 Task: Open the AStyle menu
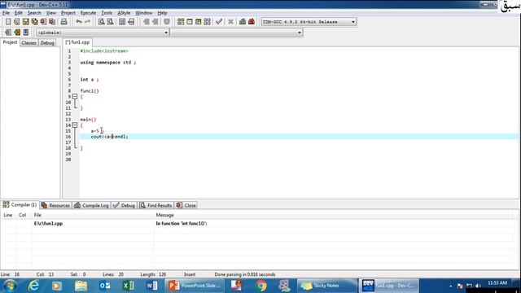click(124, 13)
